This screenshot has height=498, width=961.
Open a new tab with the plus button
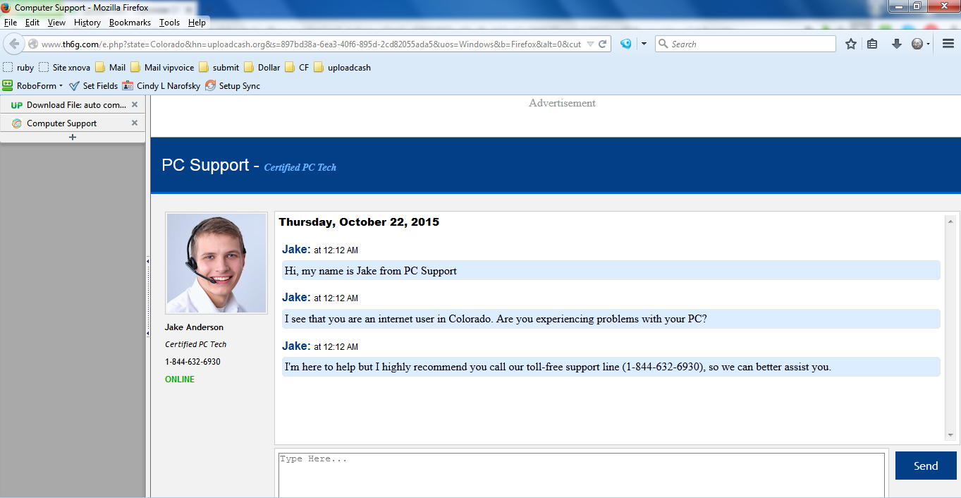coord(73,137)
